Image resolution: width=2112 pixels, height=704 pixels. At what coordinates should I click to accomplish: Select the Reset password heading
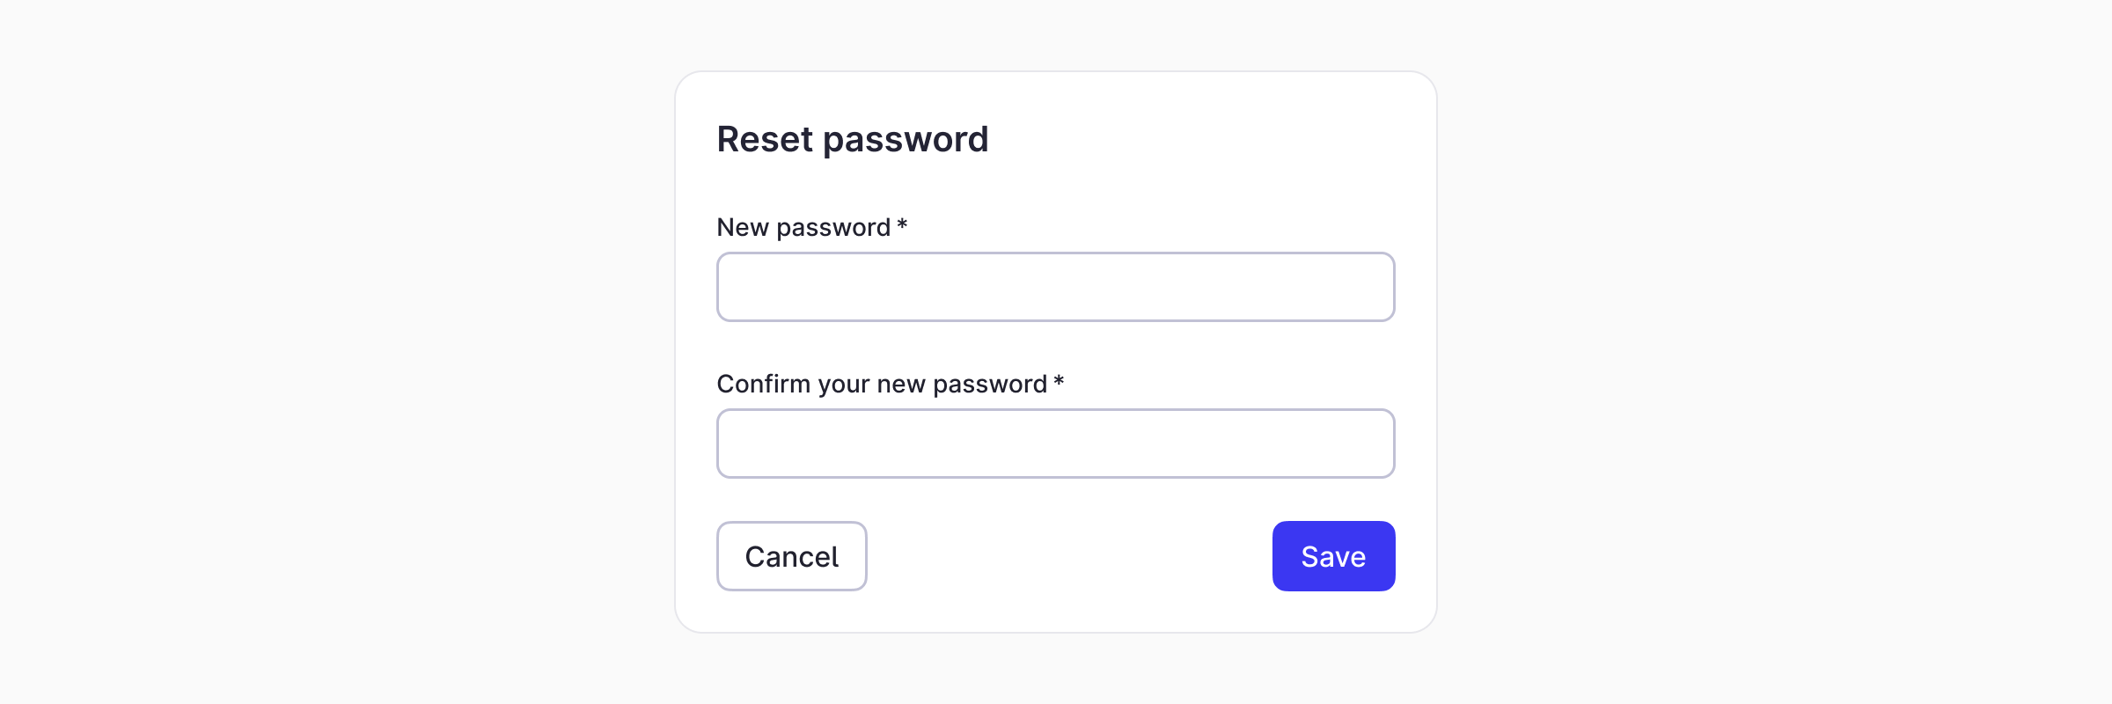853,138
